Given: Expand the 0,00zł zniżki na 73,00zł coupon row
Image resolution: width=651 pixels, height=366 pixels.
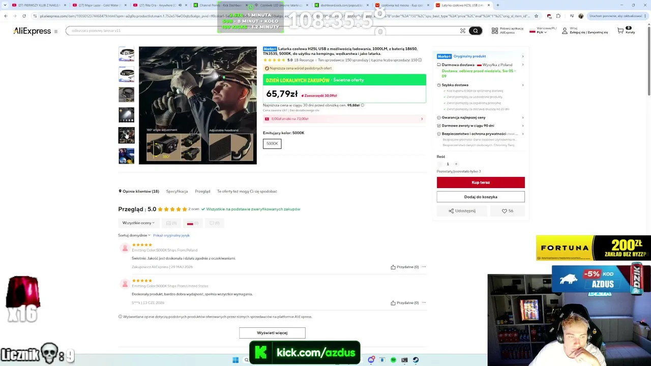Looking at the screenshot, I should 344,119.
